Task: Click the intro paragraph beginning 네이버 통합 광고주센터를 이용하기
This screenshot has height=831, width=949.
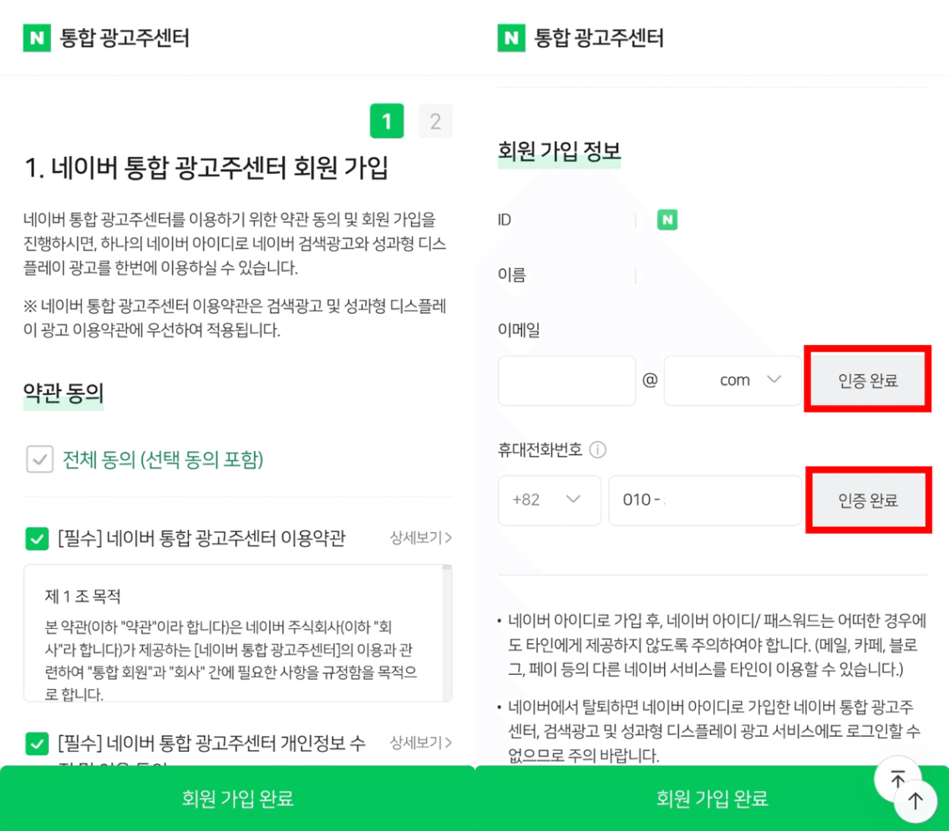Action: pos(235,243)
